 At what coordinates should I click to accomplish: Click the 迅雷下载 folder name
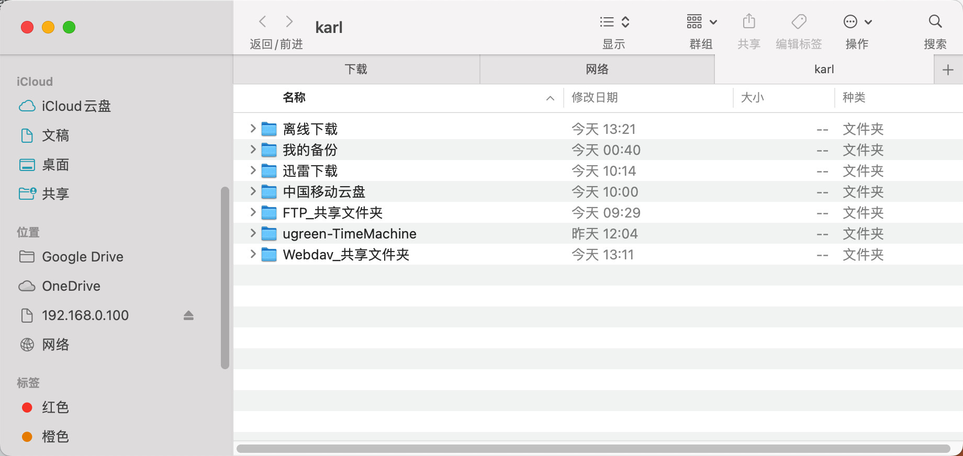point(310,171)
